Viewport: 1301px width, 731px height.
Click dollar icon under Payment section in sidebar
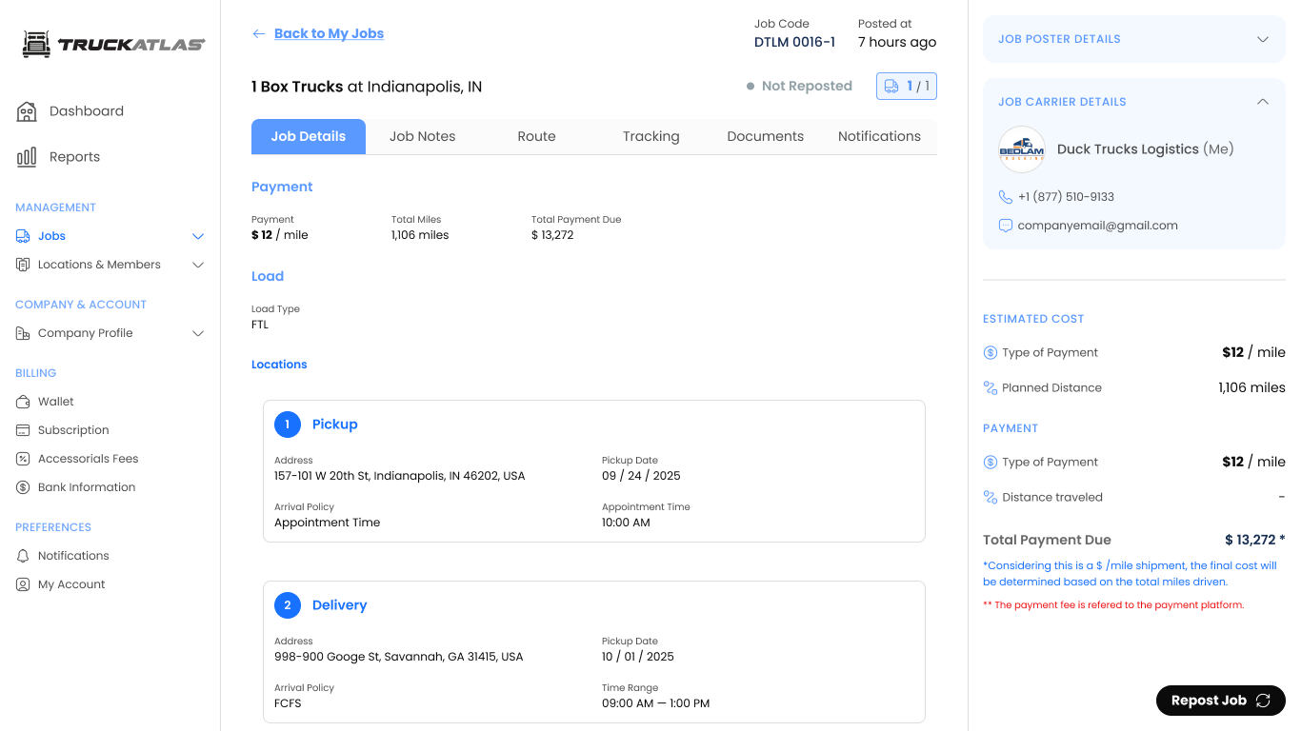(991, 463)
